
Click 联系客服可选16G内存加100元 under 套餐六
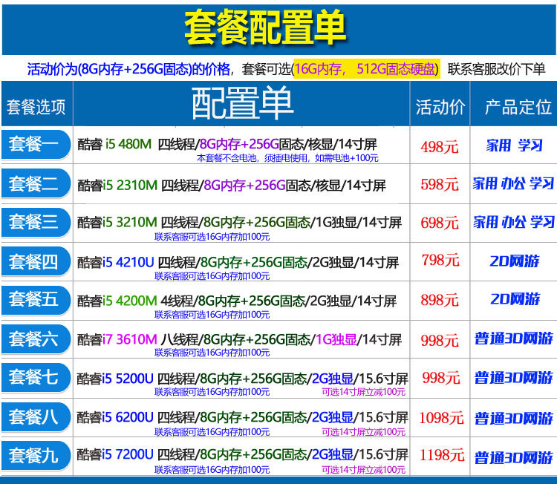(x=212, y=353)
